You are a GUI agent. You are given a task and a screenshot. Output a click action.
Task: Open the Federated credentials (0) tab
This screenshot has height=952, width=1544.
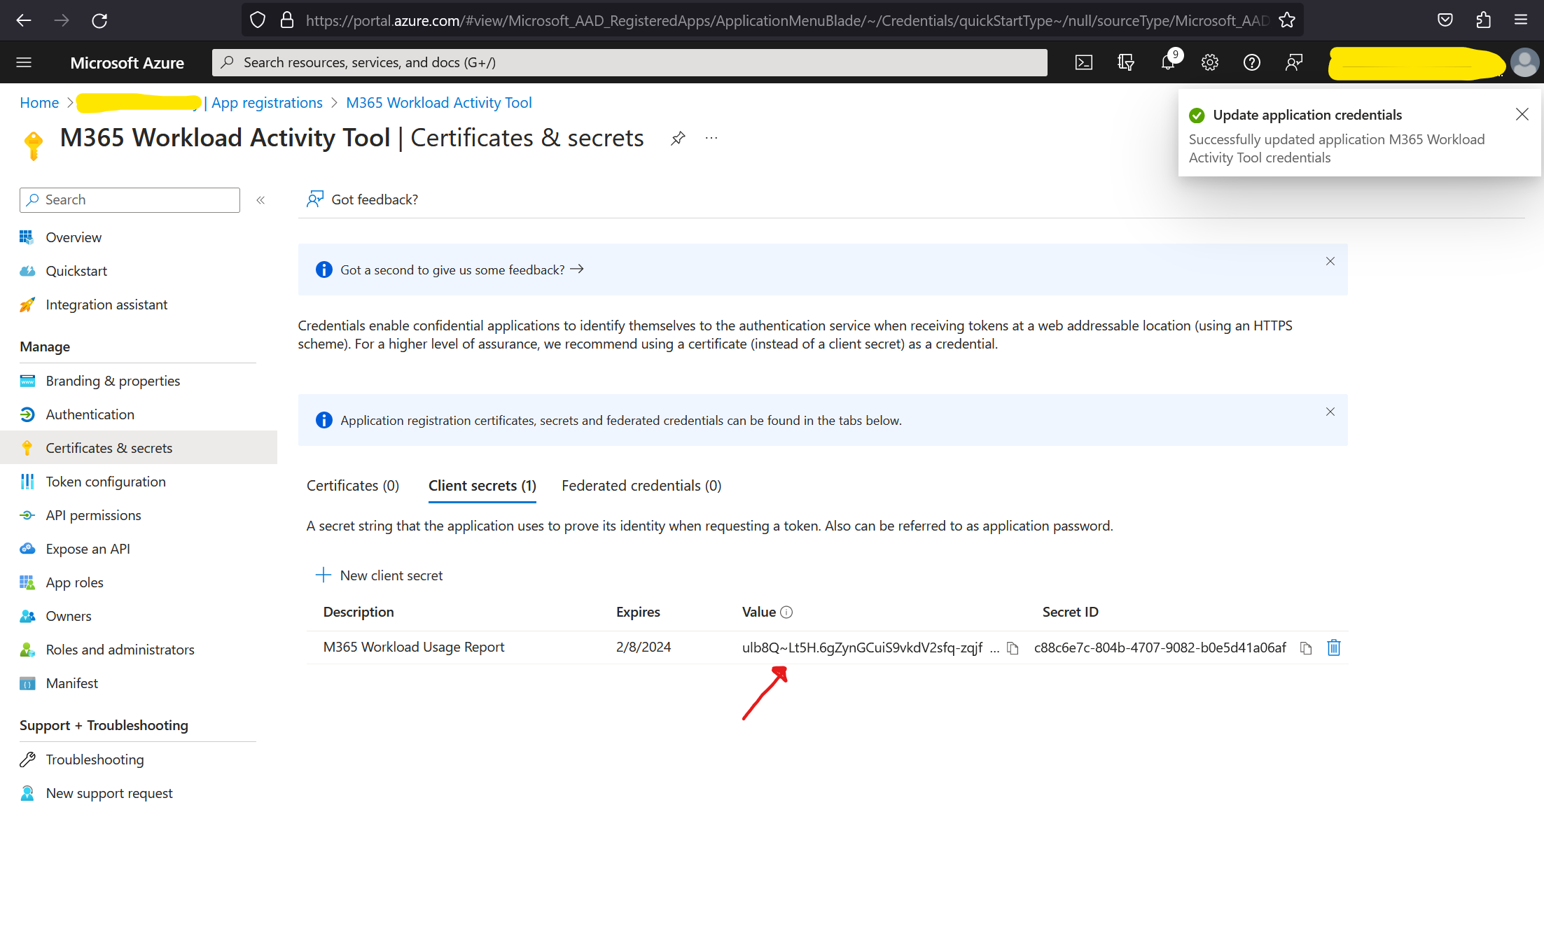(641, 486)
